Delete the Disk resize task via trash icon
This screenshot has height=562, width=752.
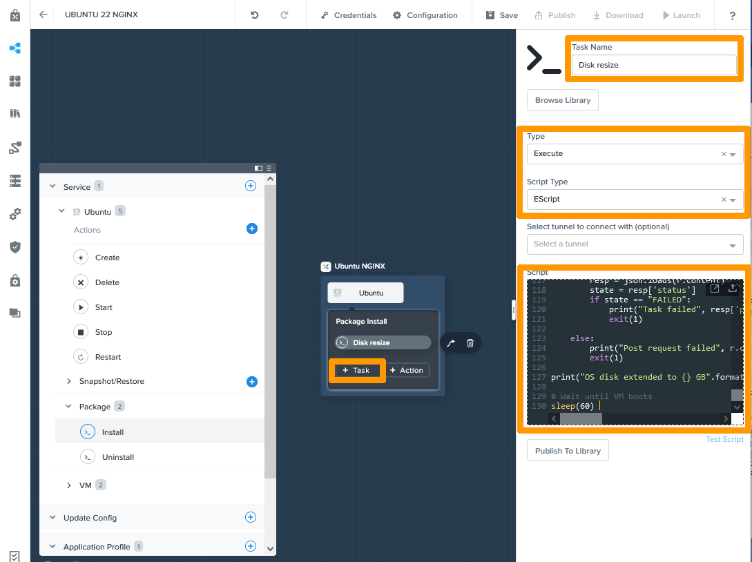470,342
